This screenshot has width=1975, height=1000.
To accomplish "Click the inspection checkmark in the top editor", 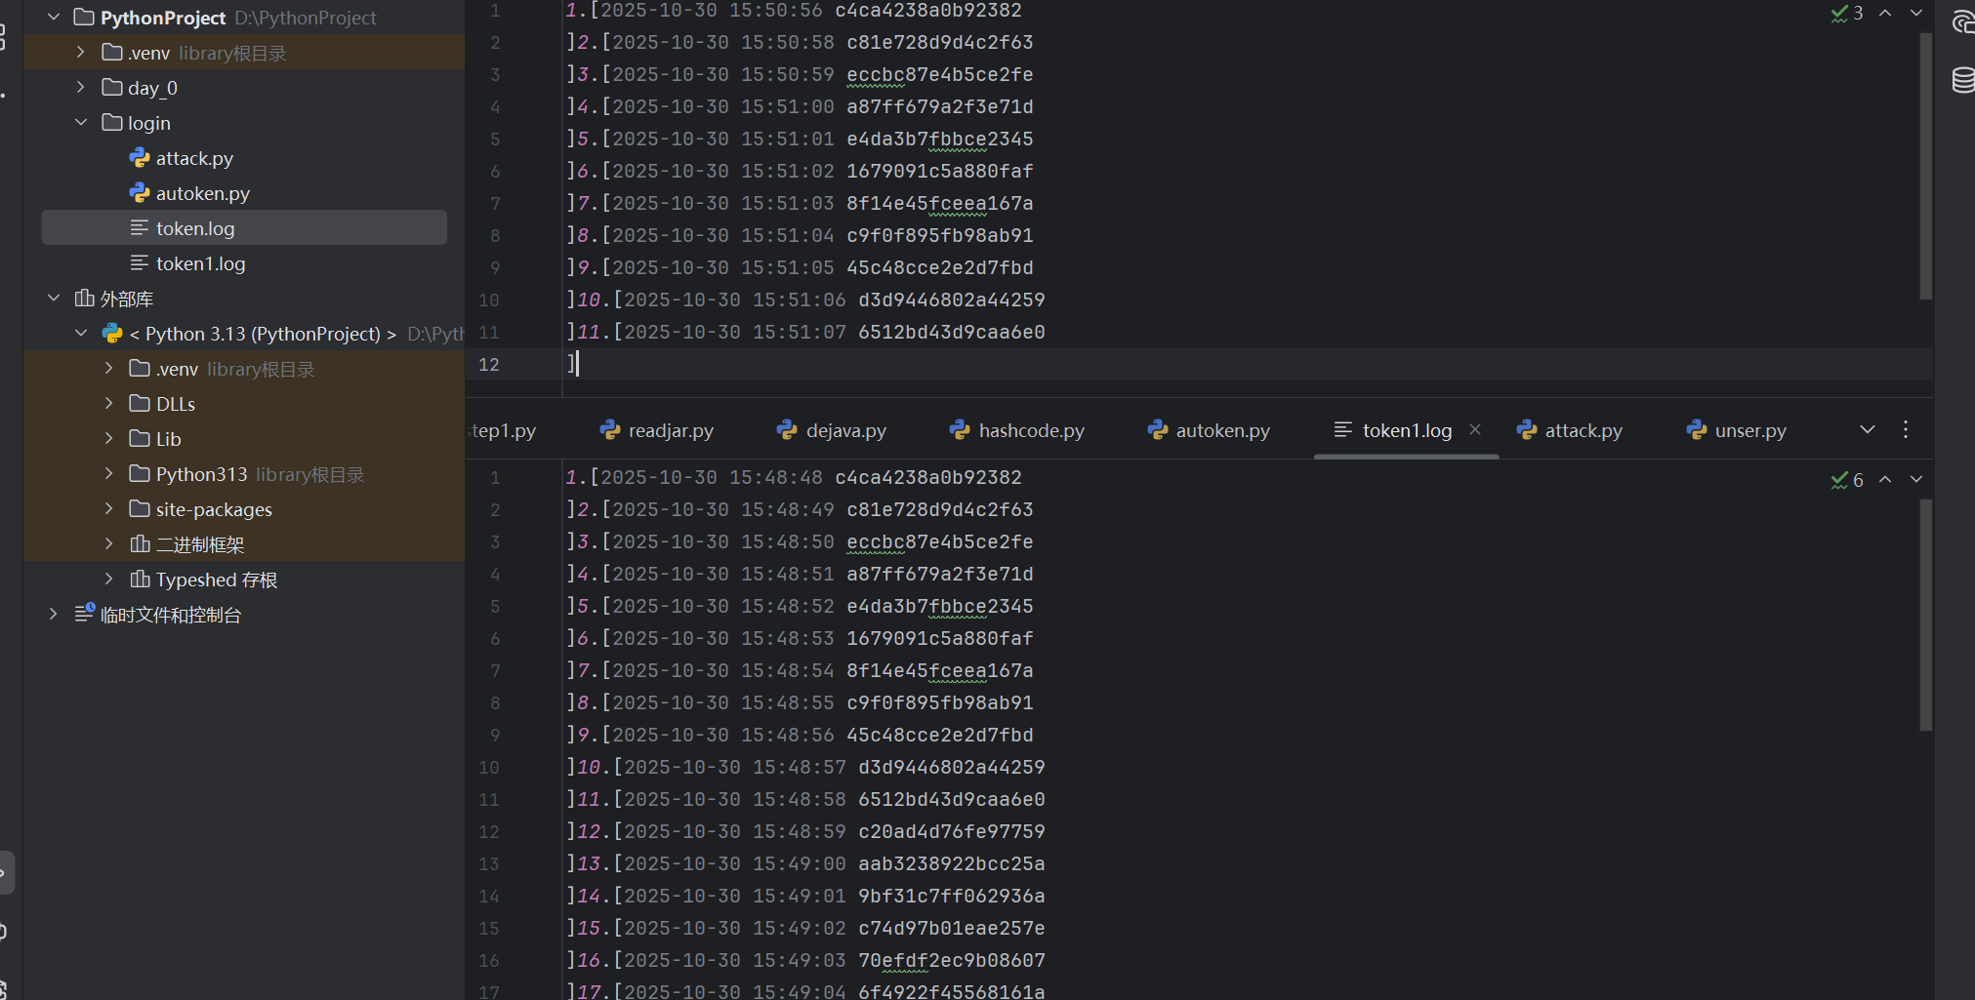I will (x=1839, y=14).
